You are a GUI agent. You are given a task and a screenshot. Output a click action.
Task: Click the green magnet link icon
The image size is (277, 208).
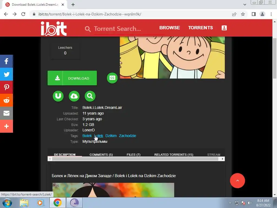pos(58,96)
